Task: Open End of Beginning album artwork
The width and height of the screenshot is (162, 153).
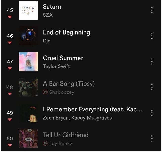Action: tap(29, 36)
